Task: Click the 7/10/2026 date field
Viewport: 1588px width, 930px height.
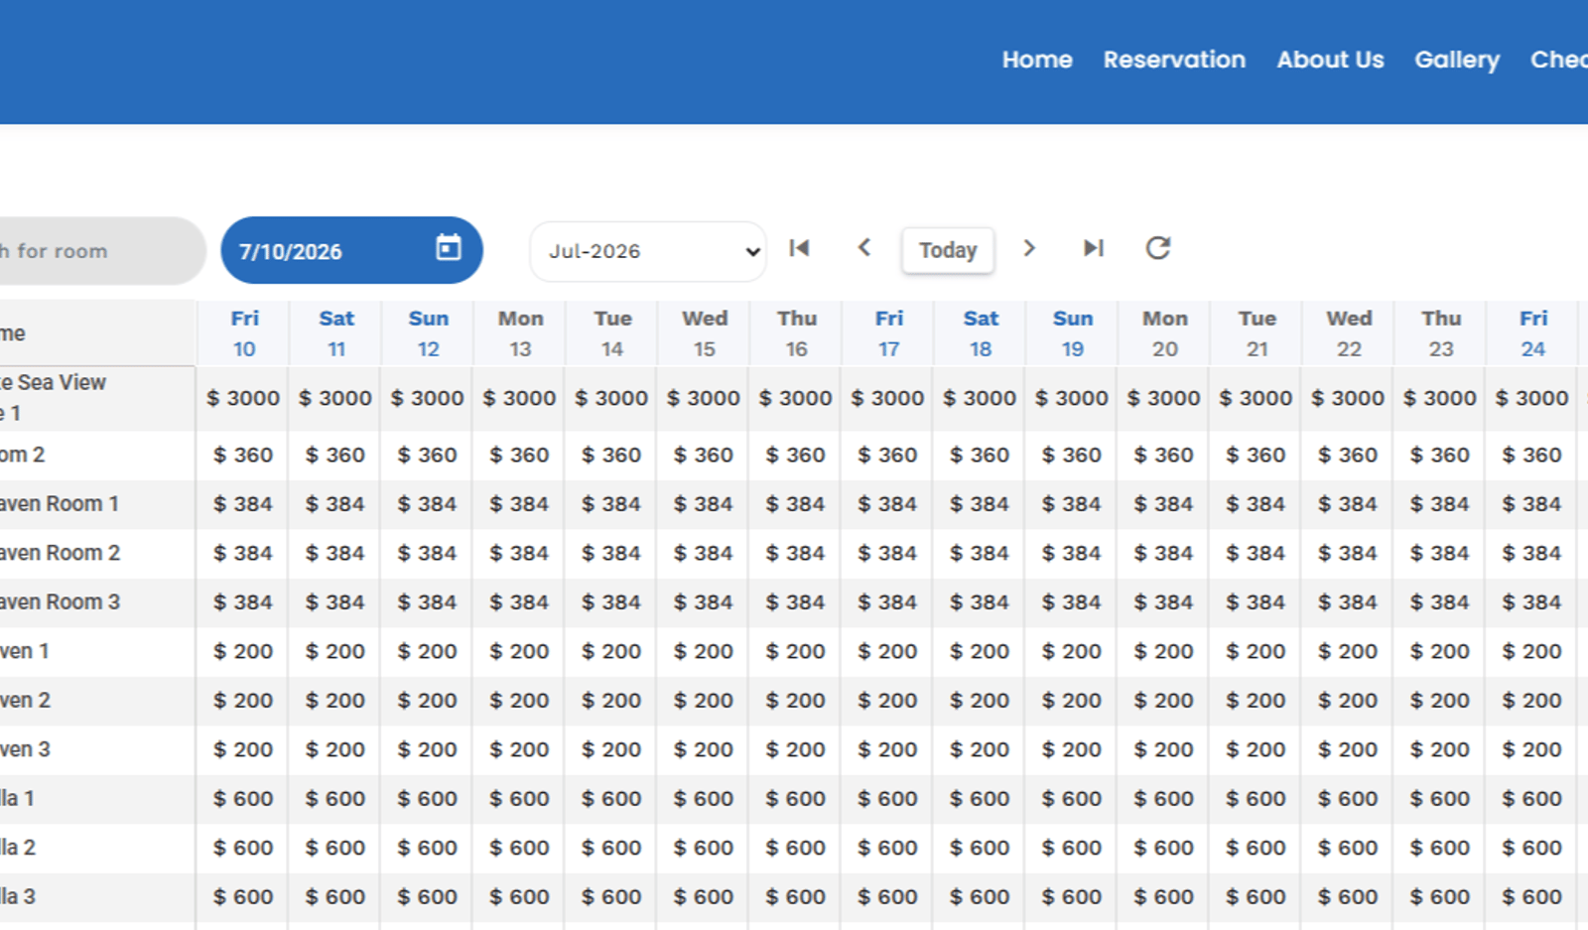Action: (351, 250)
